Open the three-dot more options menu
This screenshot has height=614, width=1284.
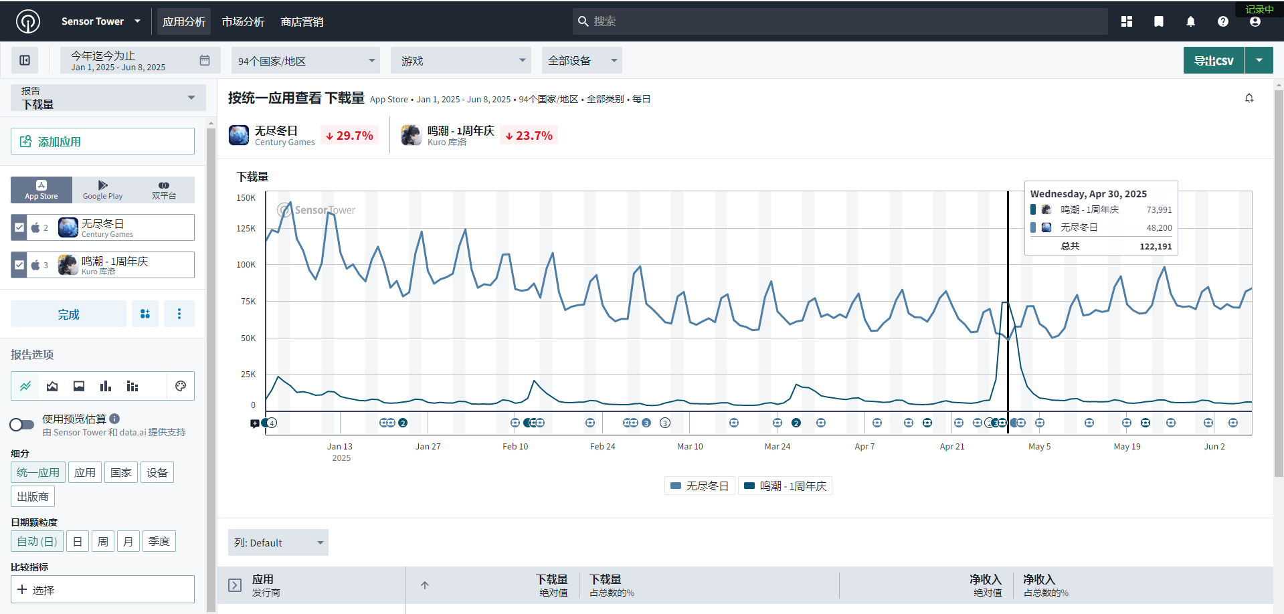(x=179, y=314)
